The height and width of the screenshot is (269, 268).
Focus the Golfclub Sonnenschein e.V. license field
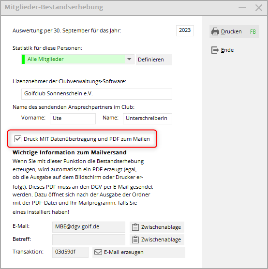tap(97, 94)
